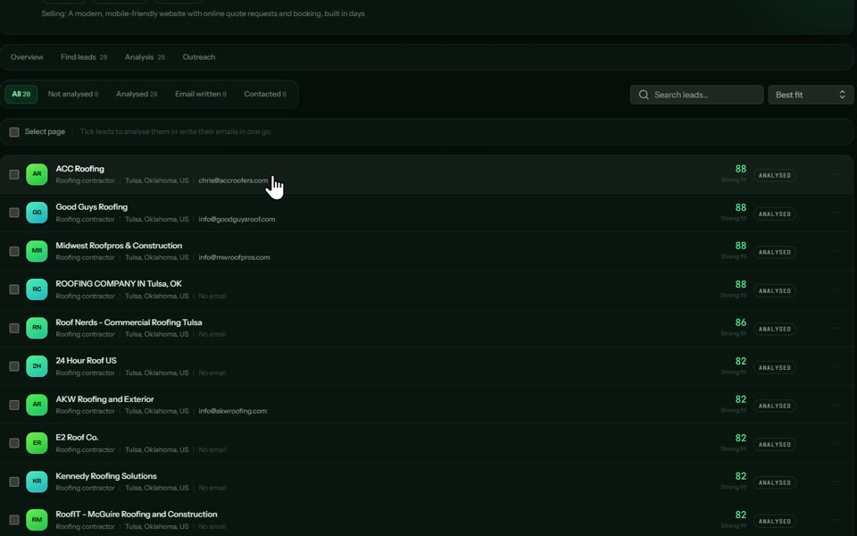Open the Outreach tab
The width and height of the screenshot is (857, 536).
(x=199, y=57)
